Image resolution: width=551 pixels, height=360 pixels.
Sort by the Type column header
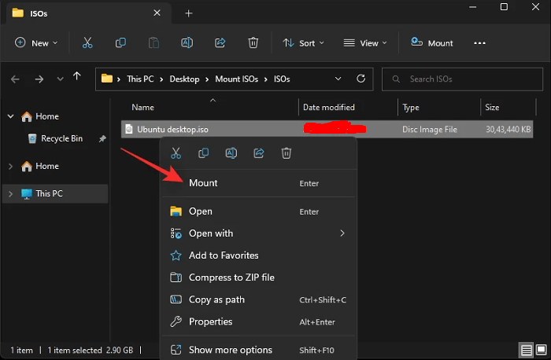(410, 108)
